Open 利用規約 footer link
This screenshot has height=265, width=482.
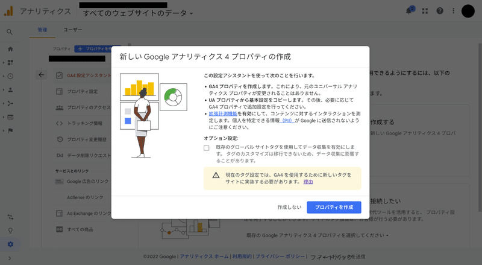[x=242, y=257]
